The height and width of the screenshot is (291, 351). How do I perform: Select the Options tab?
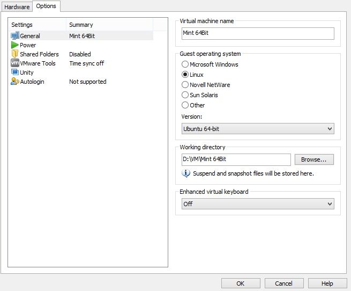coord(46,6)
